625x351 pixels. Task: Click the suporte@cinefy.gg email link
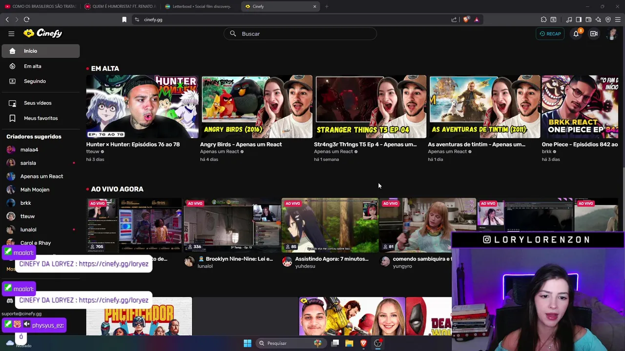tap(21, 314)
